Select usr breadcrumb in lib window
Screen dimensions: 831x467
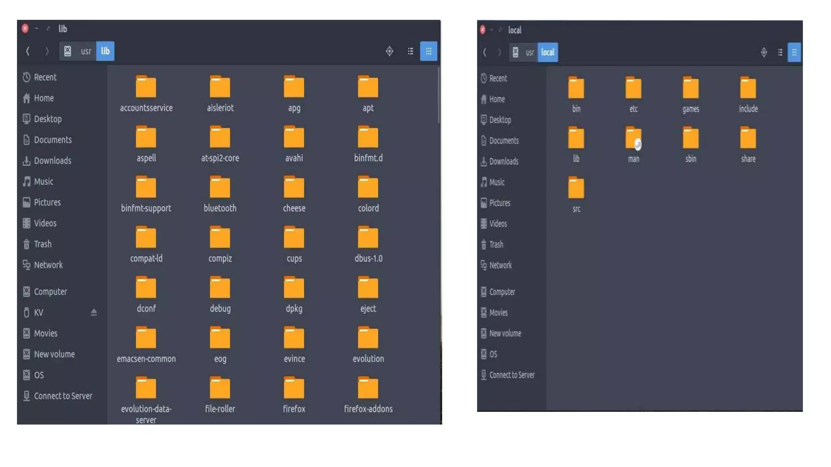coord(86,51)
